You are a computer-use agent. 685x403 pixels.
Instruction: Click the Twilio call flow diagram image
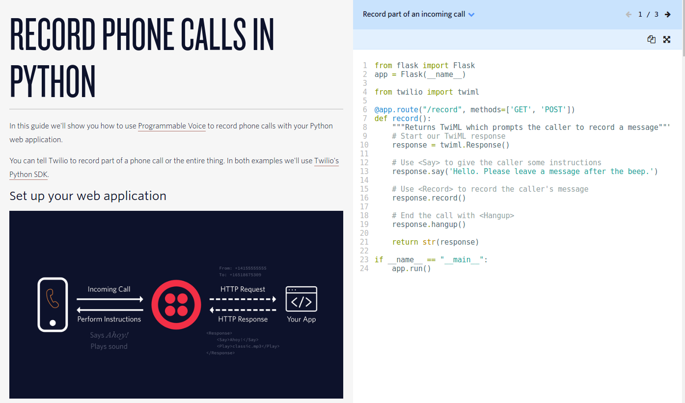pyautogui.click(x=176, y=304)
